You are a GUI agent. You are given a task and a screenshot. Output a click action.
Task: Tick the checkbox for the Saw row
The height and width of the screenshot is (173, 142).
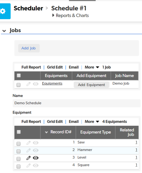19,144
